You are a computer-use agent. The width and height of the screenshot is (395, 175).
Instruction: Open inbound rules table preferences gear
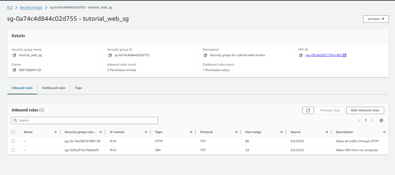click(x=381, y=120)
